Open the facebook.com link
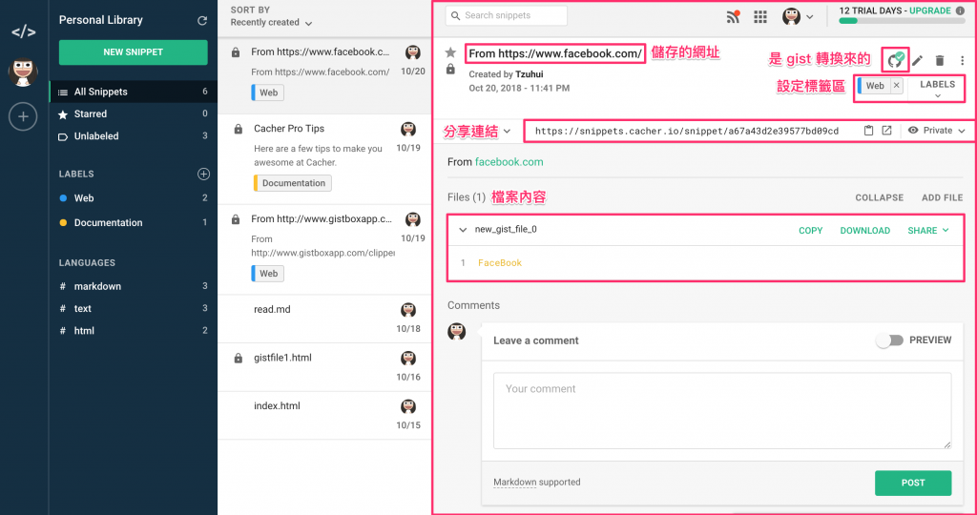The height and width of the screenshot is (515, 977). [x=509, y=162]
